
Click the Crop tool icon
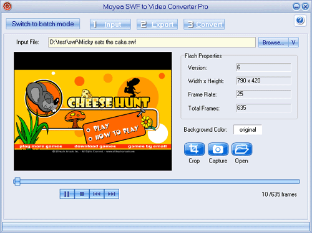[194, 149]
